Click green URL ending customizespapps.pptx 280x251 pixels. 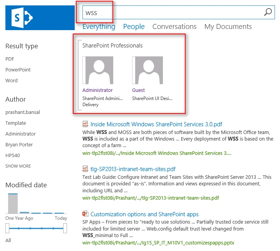coord(158,243)
